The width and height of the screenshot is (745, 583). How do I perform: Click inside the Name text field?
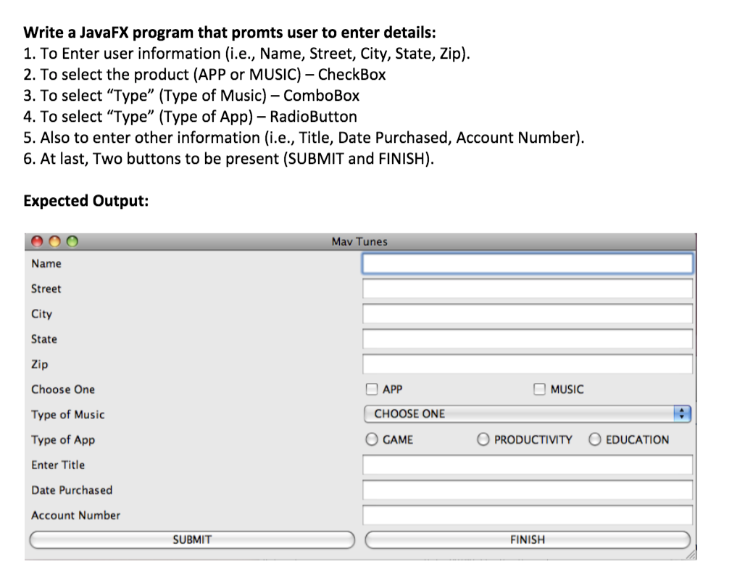click(528, 263)
